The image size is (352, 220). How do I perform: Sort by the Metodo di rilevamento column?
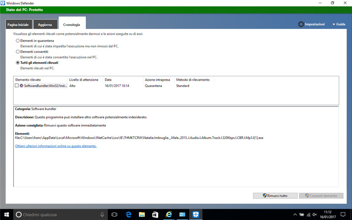point(195,80)
